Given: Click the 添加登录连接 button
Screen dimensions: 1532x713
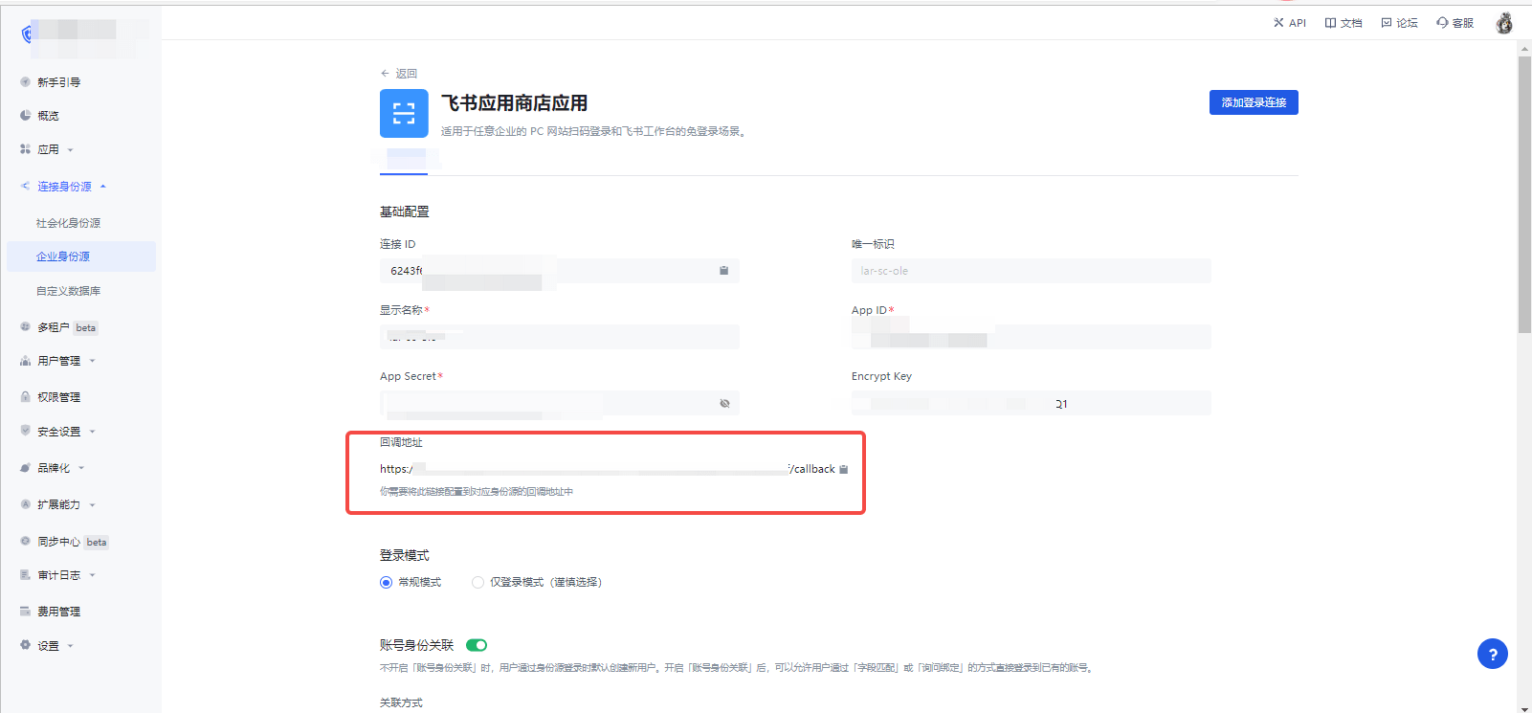Looking at the screenshot, I should 1253,102.
